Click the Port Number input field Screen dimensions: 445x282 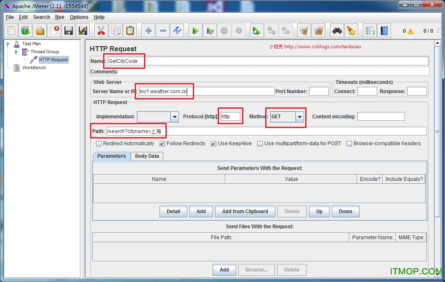pos(319,91)
